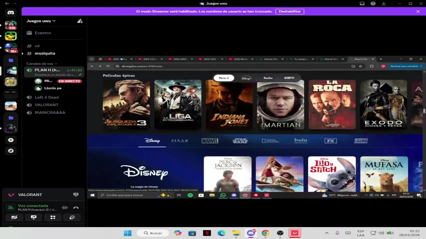Disconnect from voice with hang-up icon
This screenshot has width=426, height=239.
click(76, 208)
